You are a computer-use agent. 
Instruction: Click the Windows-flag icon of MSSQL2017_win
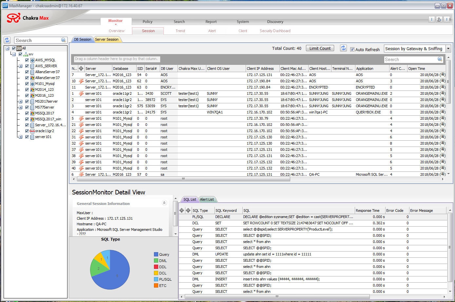click(x=32, y=119)
